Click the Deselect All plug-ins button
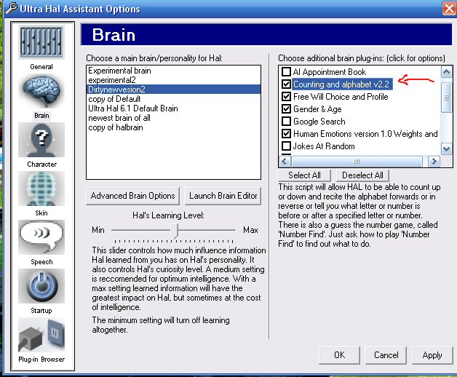457x377 pixels. point(362,175)
